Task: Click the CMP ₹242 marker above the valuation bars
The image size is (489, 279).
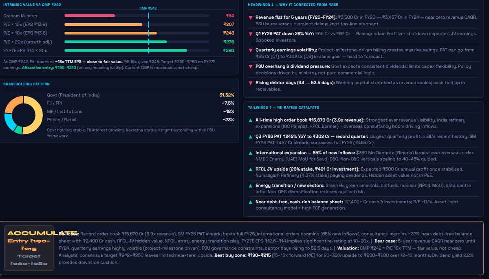Action: 148,7
